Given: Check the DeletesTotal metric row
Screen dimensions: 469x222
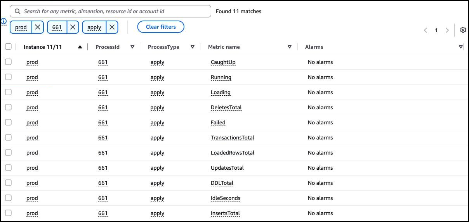Looking at the screenshot, I should (8, 107).
